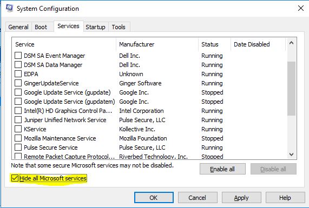
Task: Select the KService row name
Action: [35, 129]
